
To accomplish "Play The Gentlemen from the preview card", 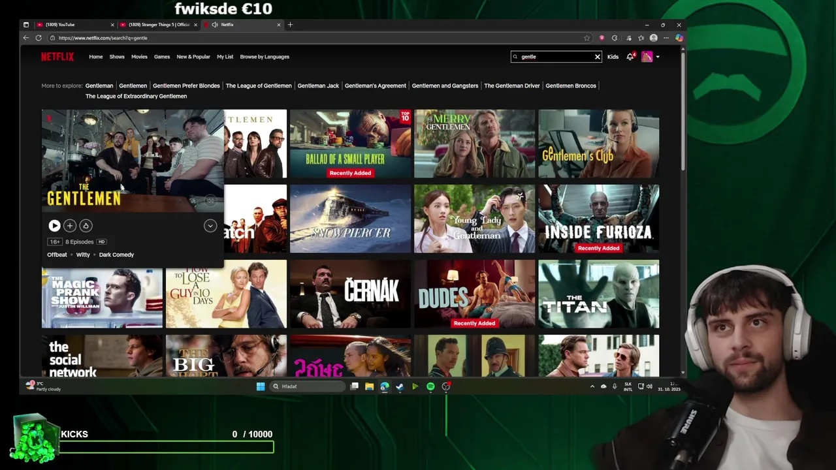I will [54, 225].
